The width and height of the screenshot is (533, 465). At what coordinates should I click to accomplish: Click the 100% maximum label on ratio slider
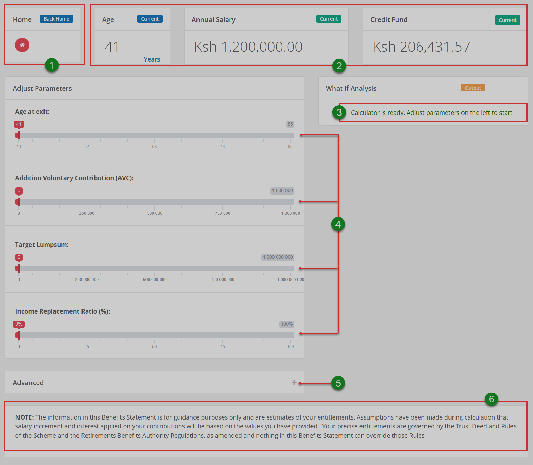pos(287,324)
